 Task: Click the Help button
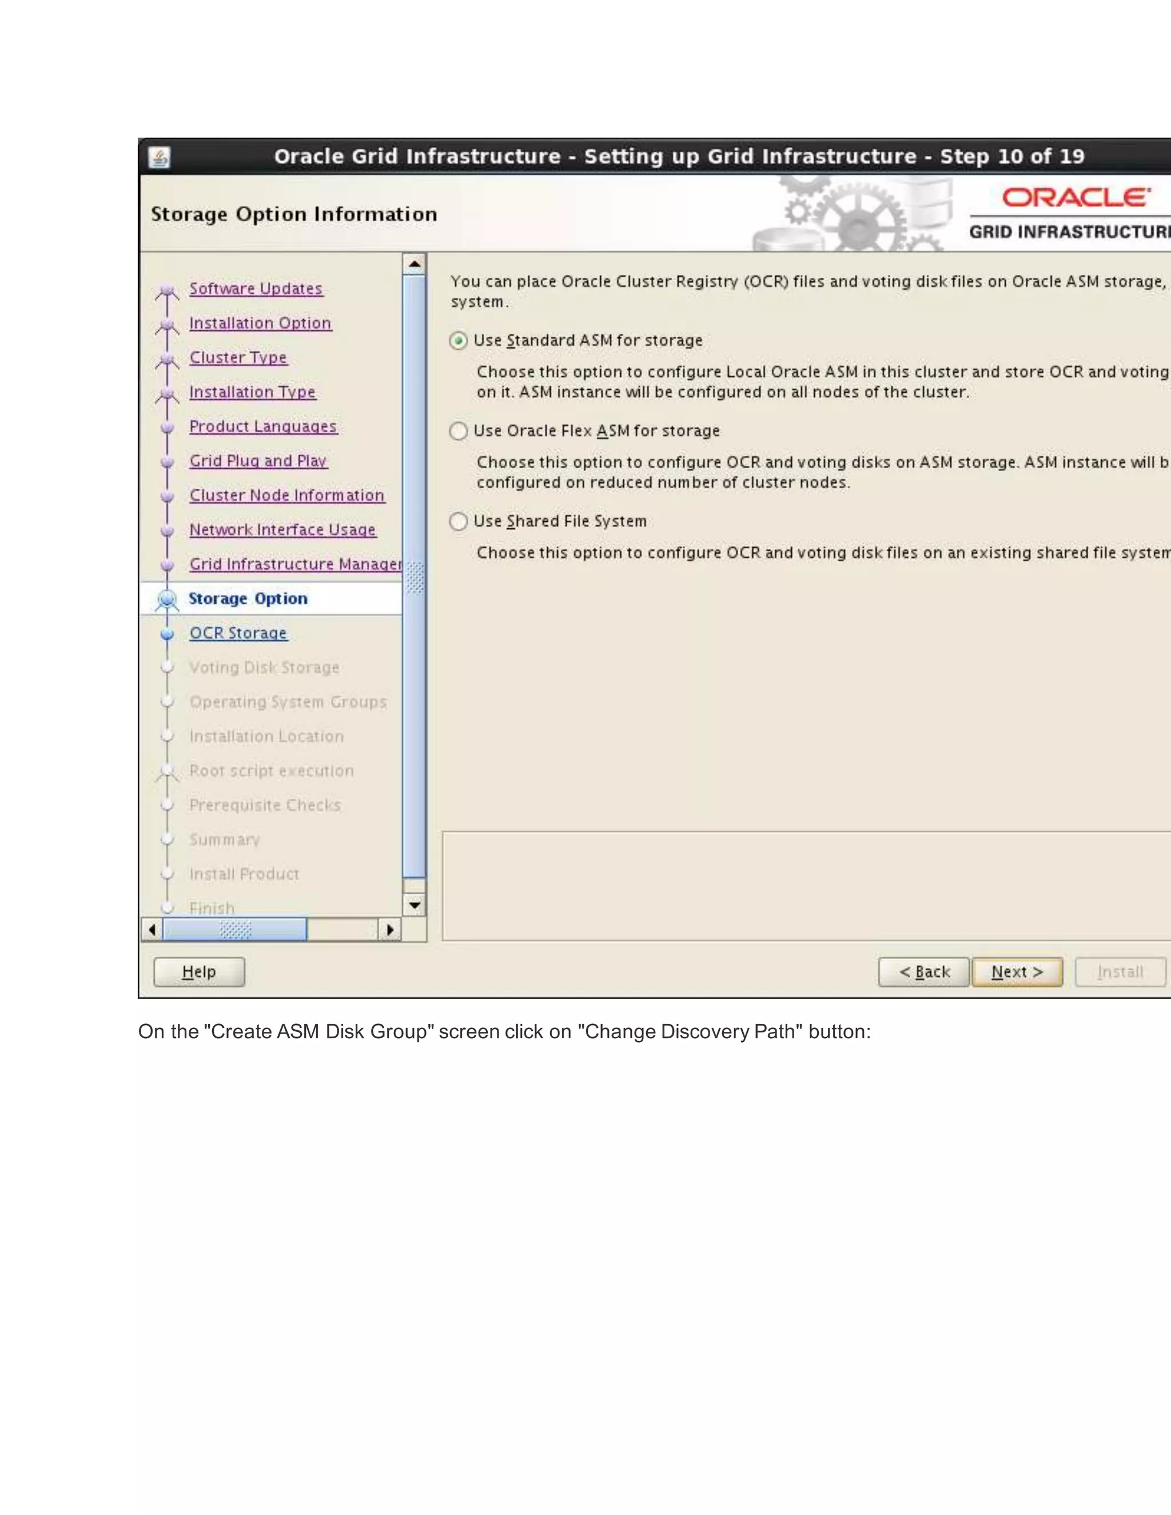[x=199, y=972]
